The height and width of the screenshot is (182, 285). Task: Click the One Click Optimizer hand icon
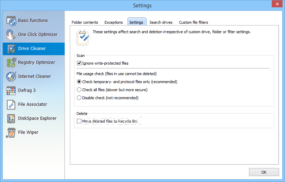click(11, 35)
